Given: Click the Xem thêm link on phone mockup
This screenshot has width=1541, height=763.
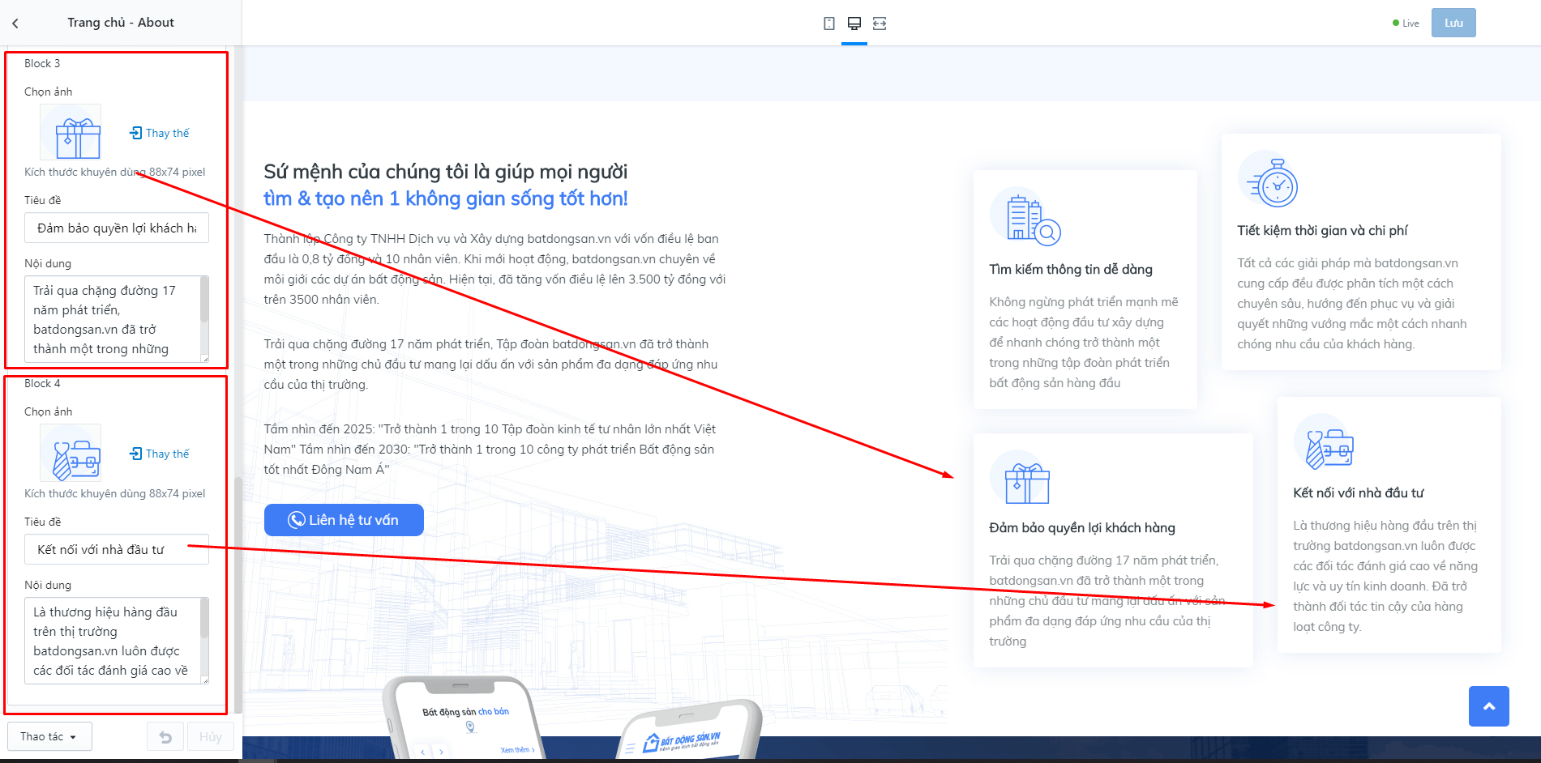Looking at the screenshot, I should [x=517, y=750].
